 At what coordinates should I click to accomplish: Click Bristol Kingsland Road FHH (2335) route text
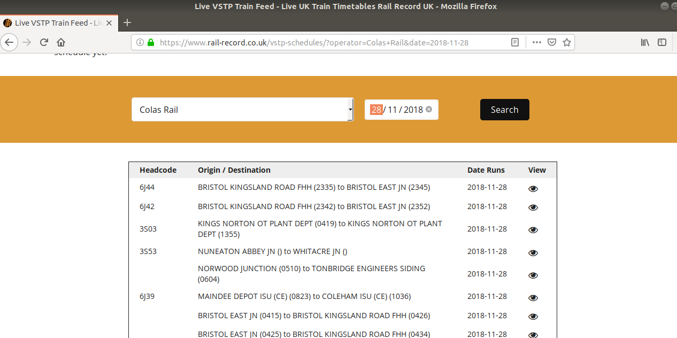314,187
